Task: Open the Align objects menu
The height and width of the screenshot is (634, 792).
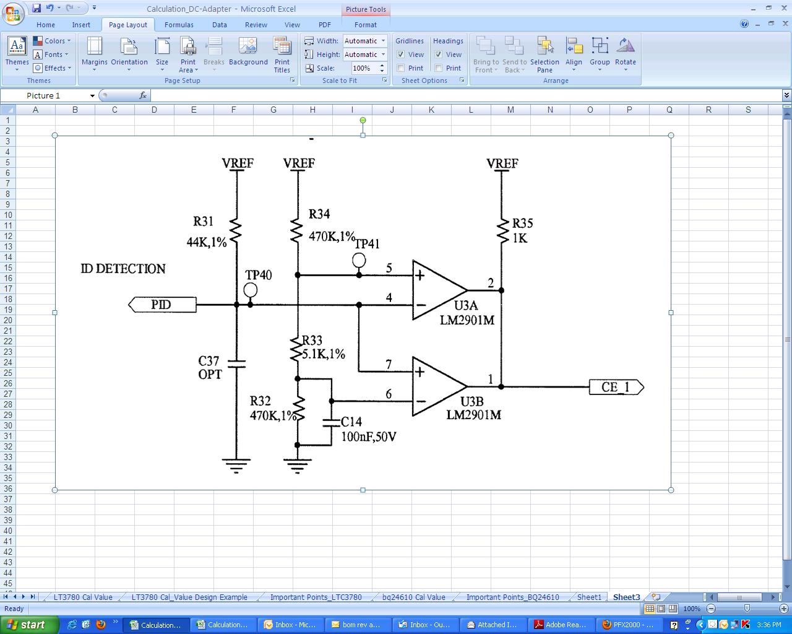Action: [574, 54]
